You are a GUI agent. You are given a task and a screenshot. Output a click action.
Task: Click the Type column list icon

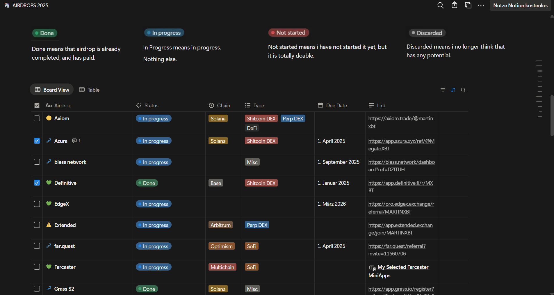click(x=248, y=105)
